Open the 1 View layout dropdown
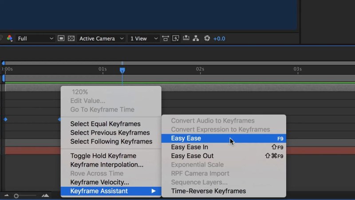The height and width of the screenshot is (200, 355). 143,39
